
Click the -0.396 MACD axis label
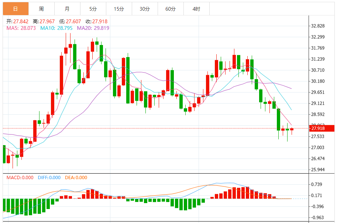(x=317, y=206)
